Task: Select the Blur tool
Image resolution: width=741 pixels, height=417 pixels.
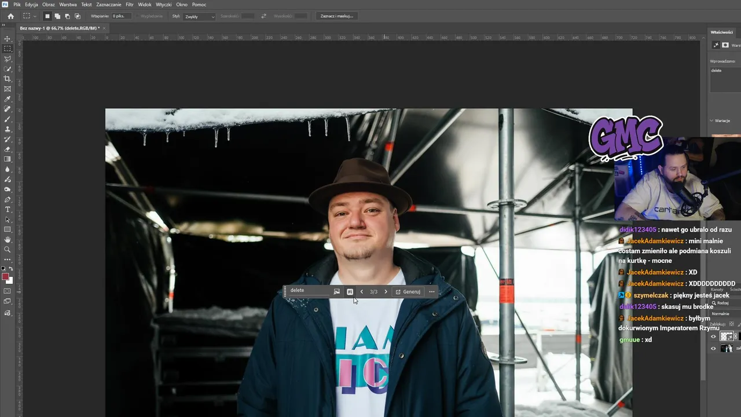Action: (8, 169)
